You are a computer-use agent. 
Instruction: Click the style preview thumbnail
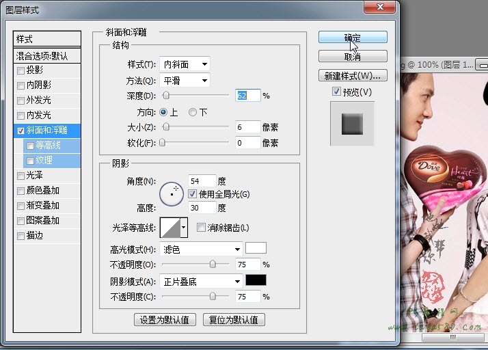(352, 124)
